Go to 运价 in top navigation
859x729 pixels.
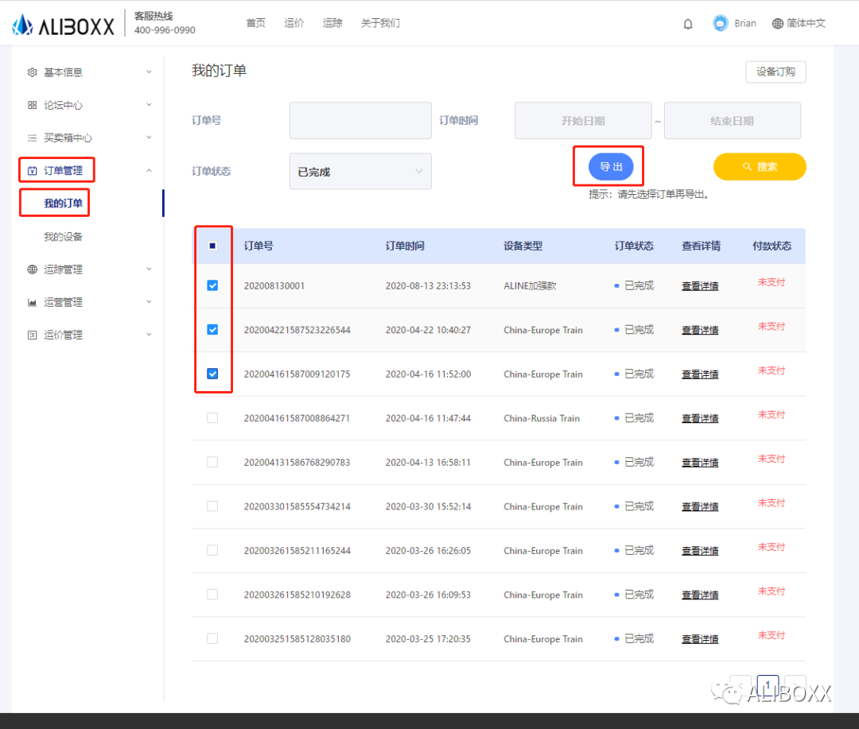[x=294, y=23]
